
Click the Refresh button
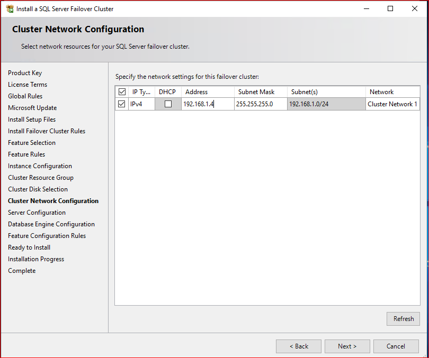click(403, 319)
